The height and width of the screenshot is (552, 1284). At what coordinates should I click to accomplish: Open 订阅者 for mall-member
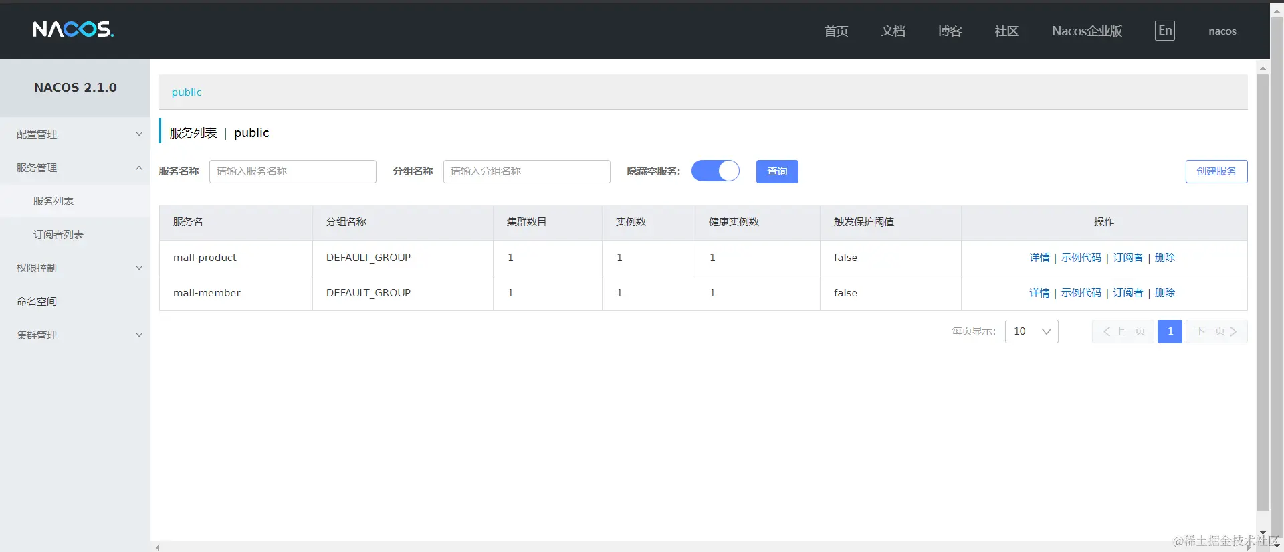[x=1128, y=293]
